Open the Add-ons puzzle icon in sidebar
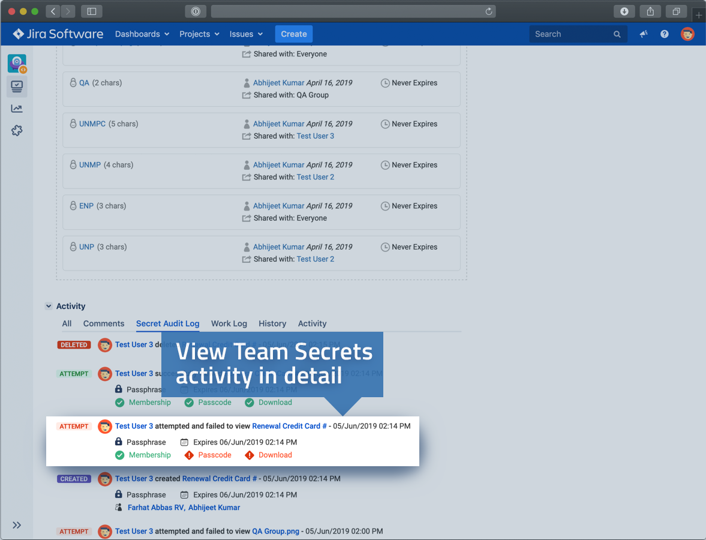Image resolution: width=706 pixels, height=540 pixels. point(17,131)
